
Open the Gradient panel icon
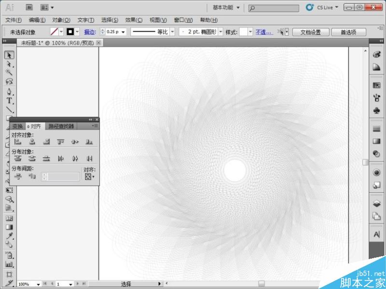376,141
